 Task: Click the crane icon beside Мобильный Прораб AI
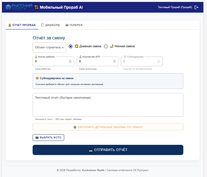pyautogui.click(x=36, y=7)
